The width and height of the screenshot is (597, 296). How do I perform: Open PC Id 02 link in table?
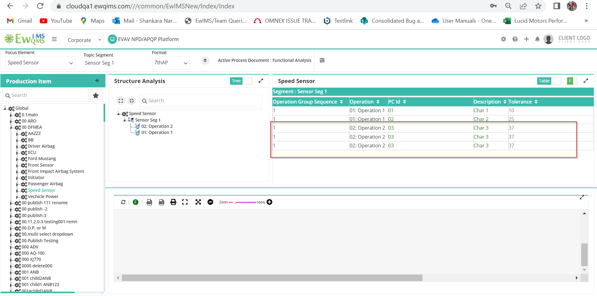click(x=391, y=119)
